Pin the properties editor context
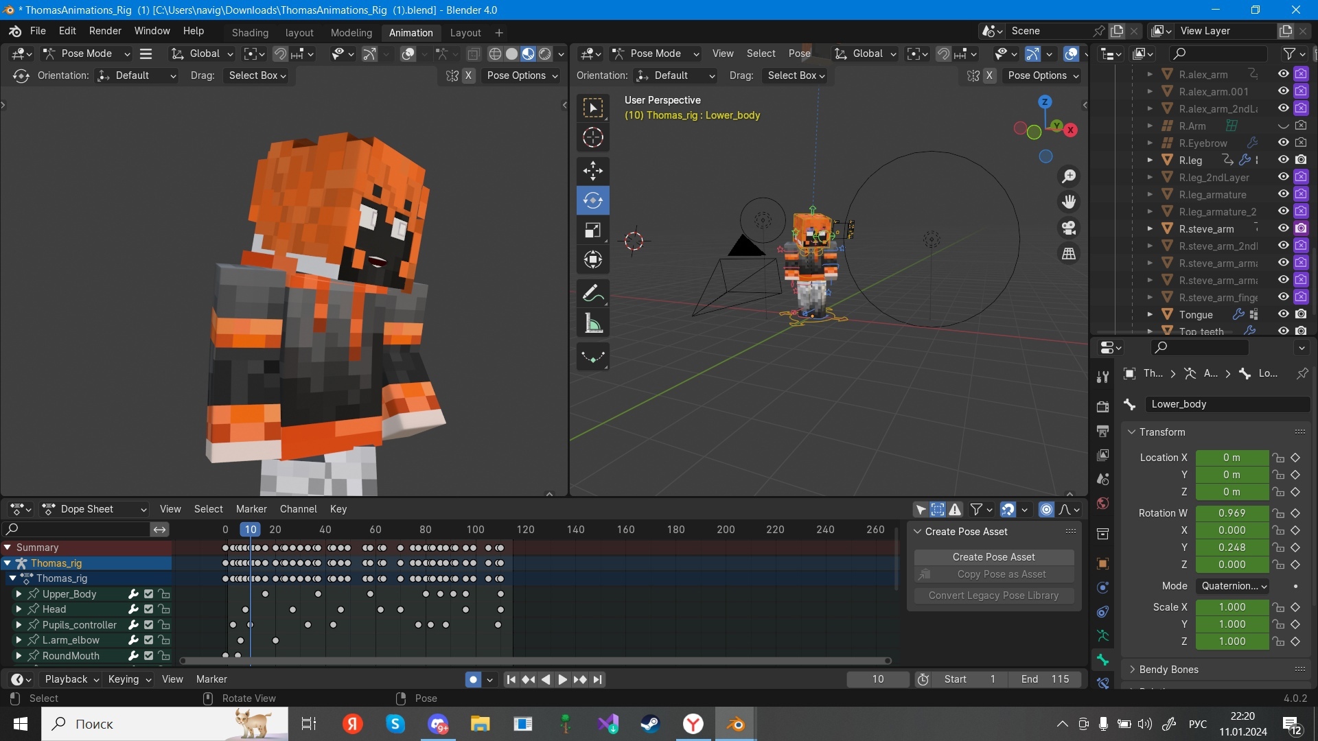This screenshot has height=741, width=1318. coord(1302,373)
